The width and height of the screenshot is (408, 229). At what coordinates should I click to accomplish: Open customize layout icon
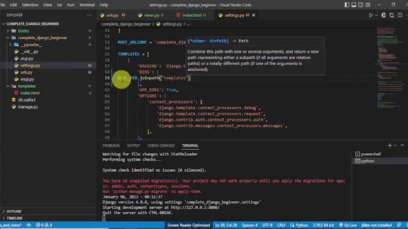point(368,4)
